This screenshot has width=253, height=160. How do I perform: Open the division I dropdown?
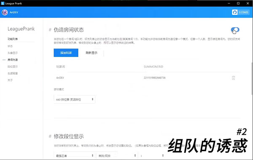[152, 156]
